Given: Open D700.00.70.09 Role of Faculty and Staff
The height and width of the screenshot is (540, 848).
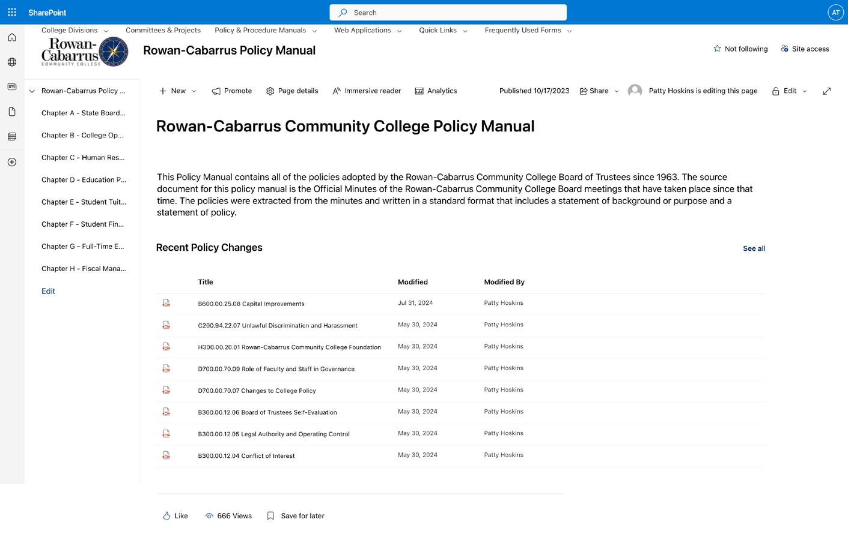Looking at the screenshot, I should (276, 368).
